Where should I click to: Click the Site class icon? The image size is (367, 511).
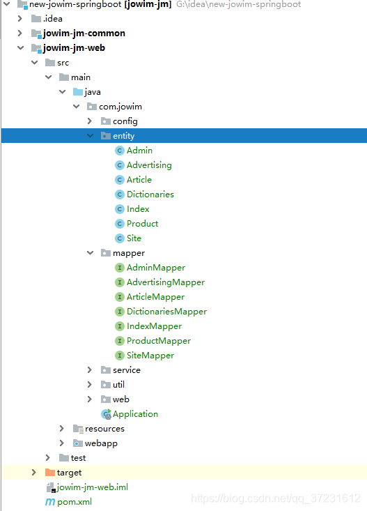(x=120, y=238)
